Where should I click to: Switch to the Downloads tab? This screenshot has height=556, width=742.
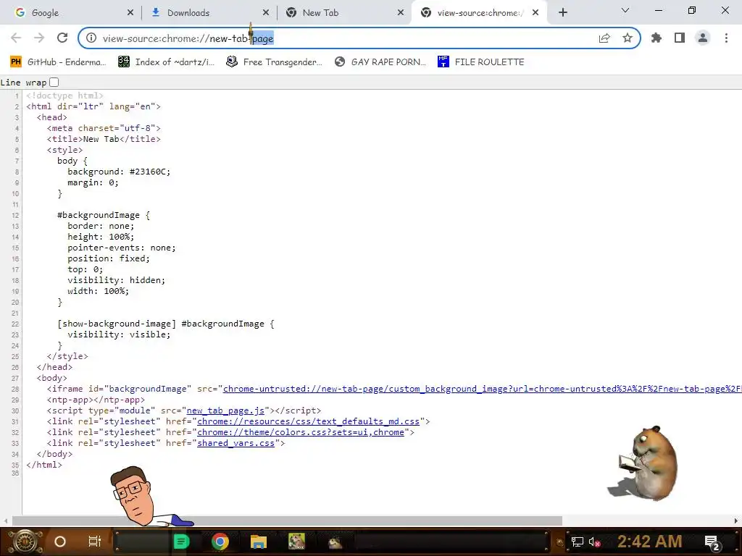tap(208, 13)
